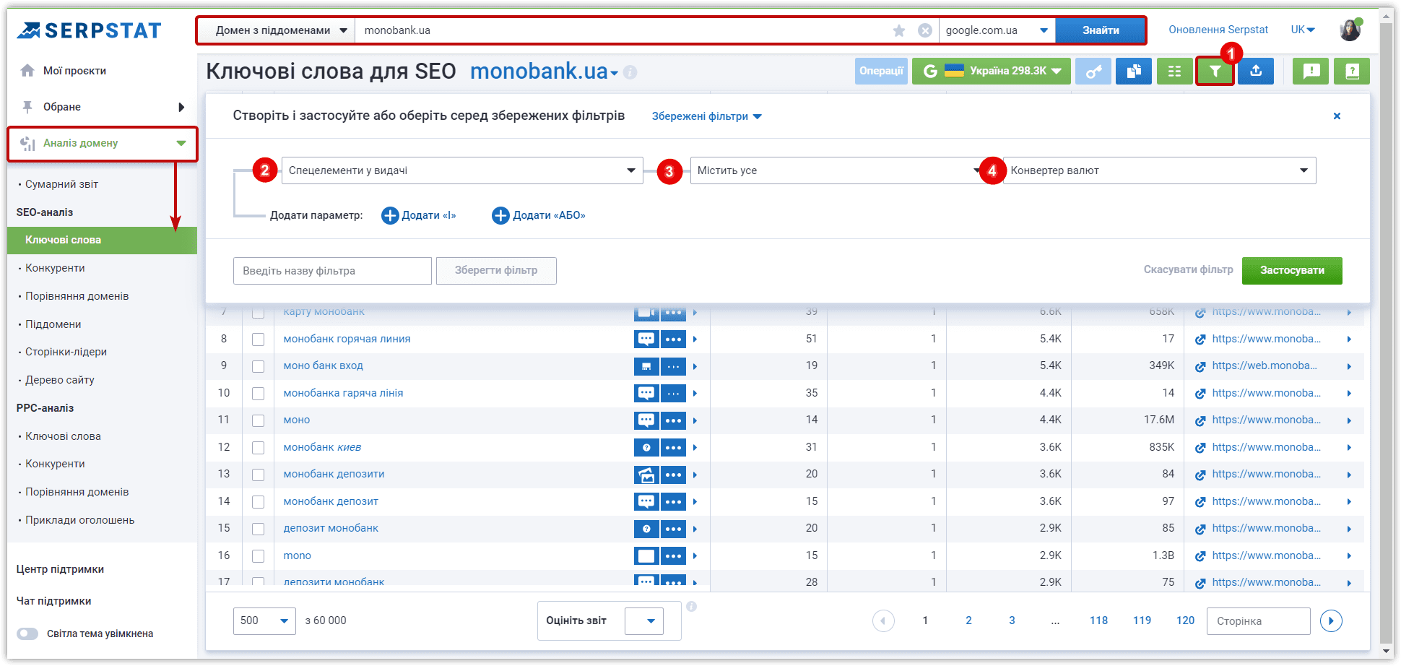Open the three-dots menu for keyword 'моно'
The image size is (1401, 666).
674,420
